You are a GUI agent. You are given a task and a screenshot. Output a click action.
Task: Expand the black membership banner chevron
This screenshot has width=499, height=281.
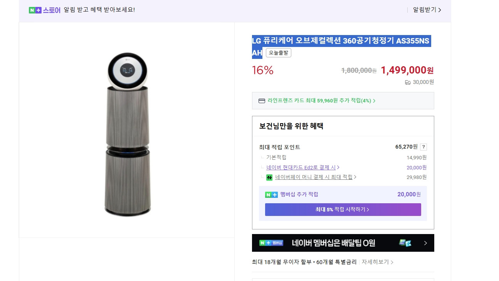coord(425,243)
